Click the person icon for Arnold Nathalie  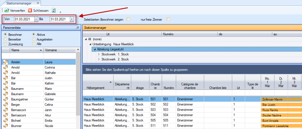6,73
